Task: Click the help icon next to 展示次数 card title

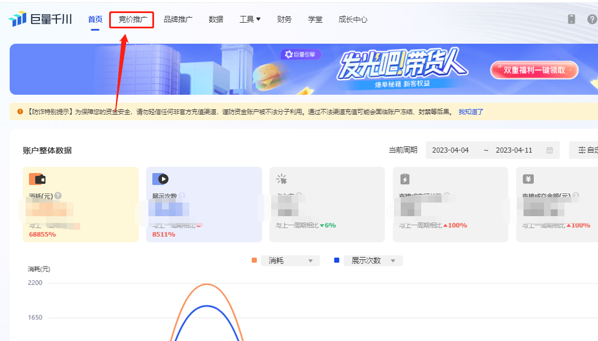Action: pyautogui.click(x=182, y=196)
